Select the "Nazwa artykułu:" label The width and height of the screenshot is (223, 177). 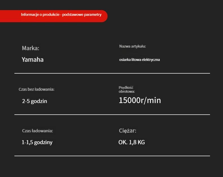pyautogui.click(x=132, y=46)
